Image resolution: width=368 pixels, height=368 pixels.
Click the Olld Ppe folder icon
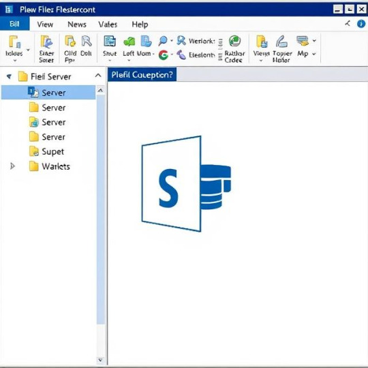[70, 41]
